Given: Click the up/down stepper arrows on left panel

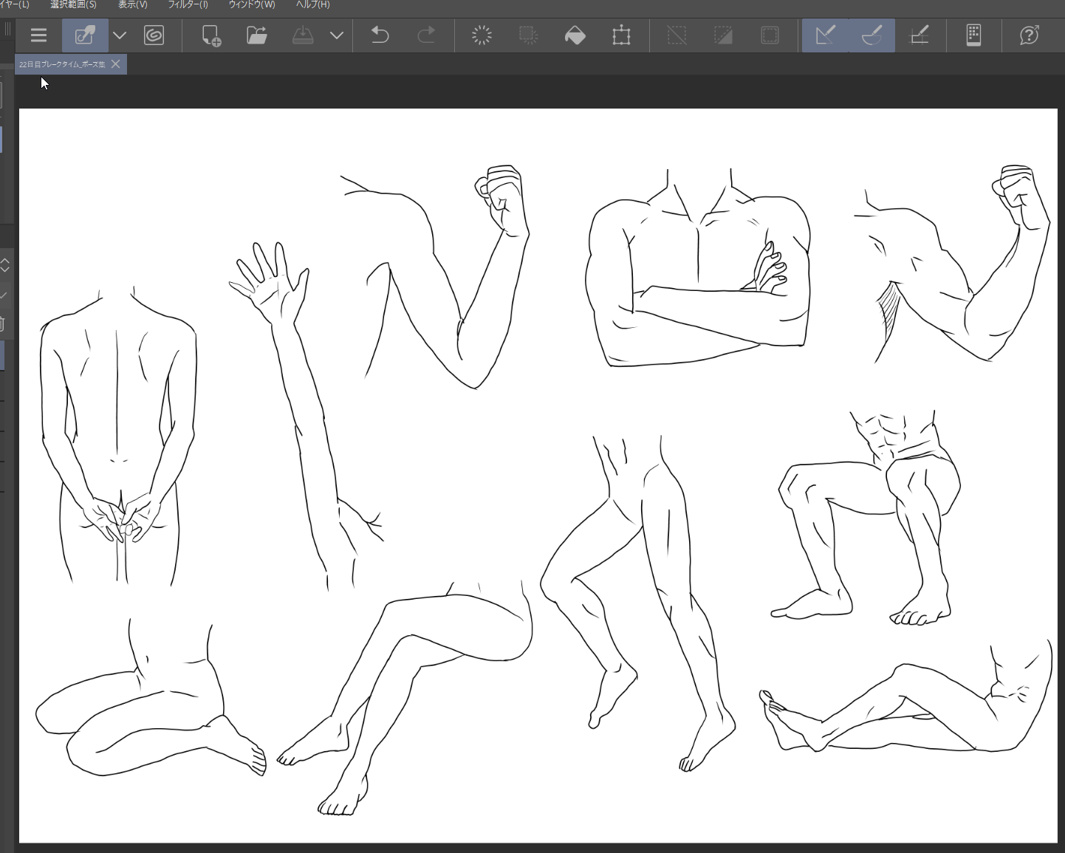Looking at the screenshot, I should point(4,265).
